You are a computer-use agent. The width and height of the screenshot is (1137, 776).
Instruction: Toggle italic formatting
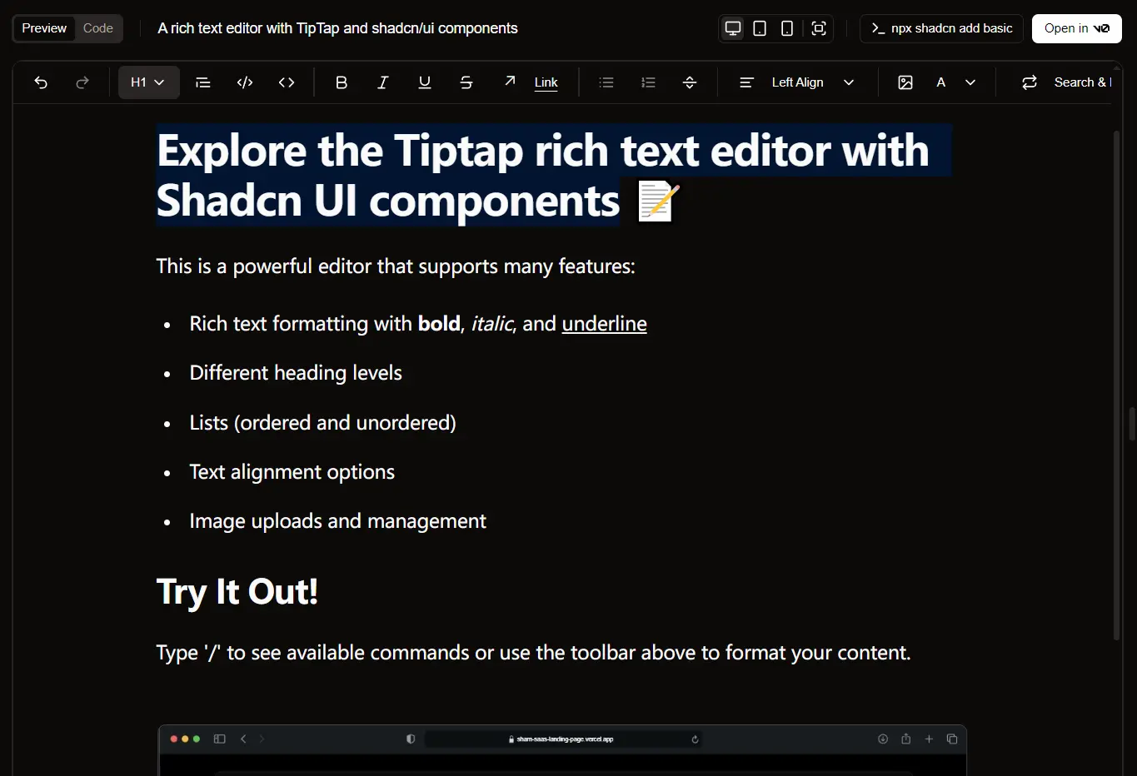383,82
